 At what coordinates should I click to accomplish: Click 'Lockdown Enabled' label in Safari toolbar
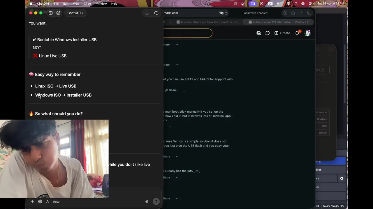tap(255, 13)
